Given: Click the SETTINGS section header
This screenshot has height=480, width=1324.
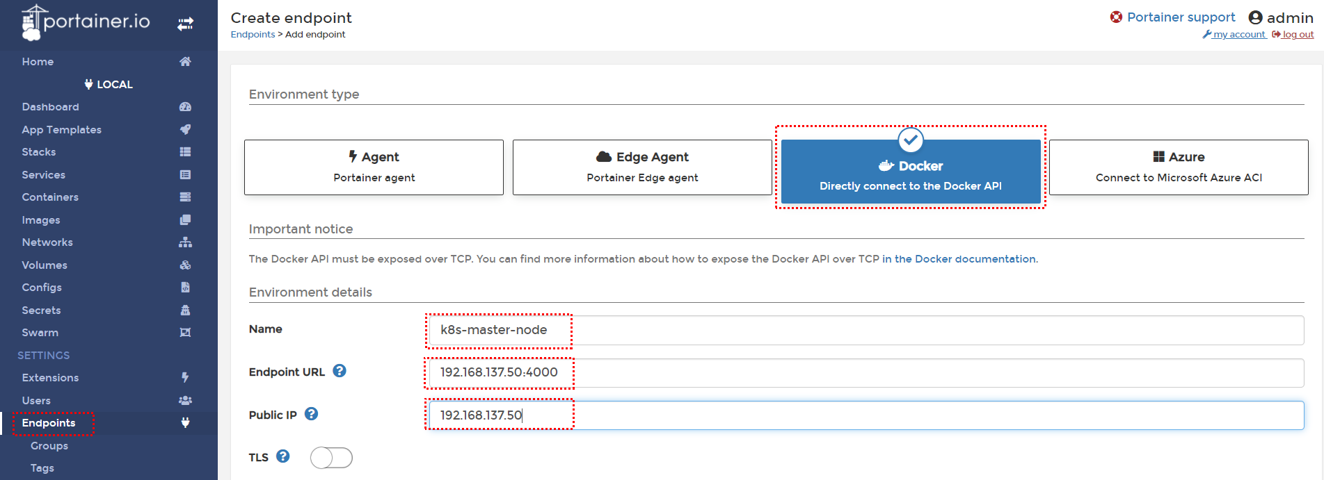Looking at the screenshot, I should tap(44, 356).
